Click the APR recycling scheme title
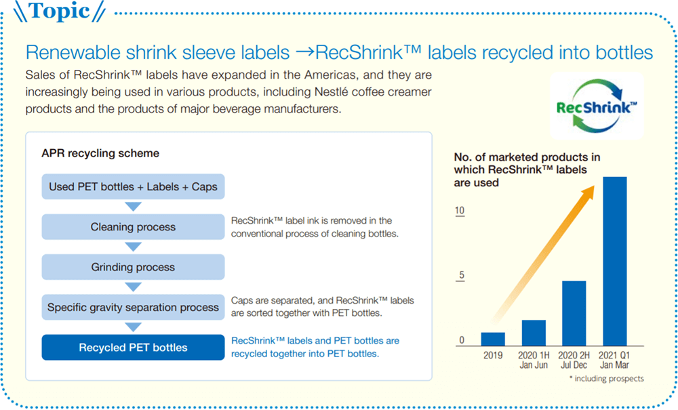This screenshot has height=410, width=678. pyautogui.click(x=100, y=153)
